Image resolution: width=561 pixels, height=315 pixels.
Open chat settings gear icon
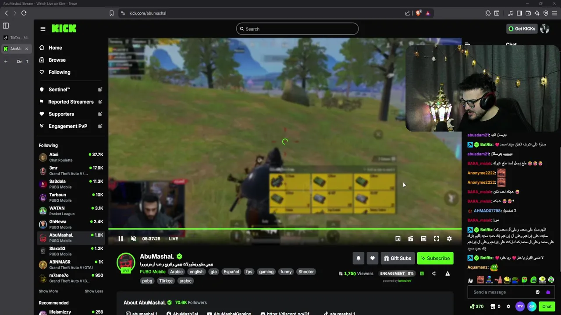point(508,307)
